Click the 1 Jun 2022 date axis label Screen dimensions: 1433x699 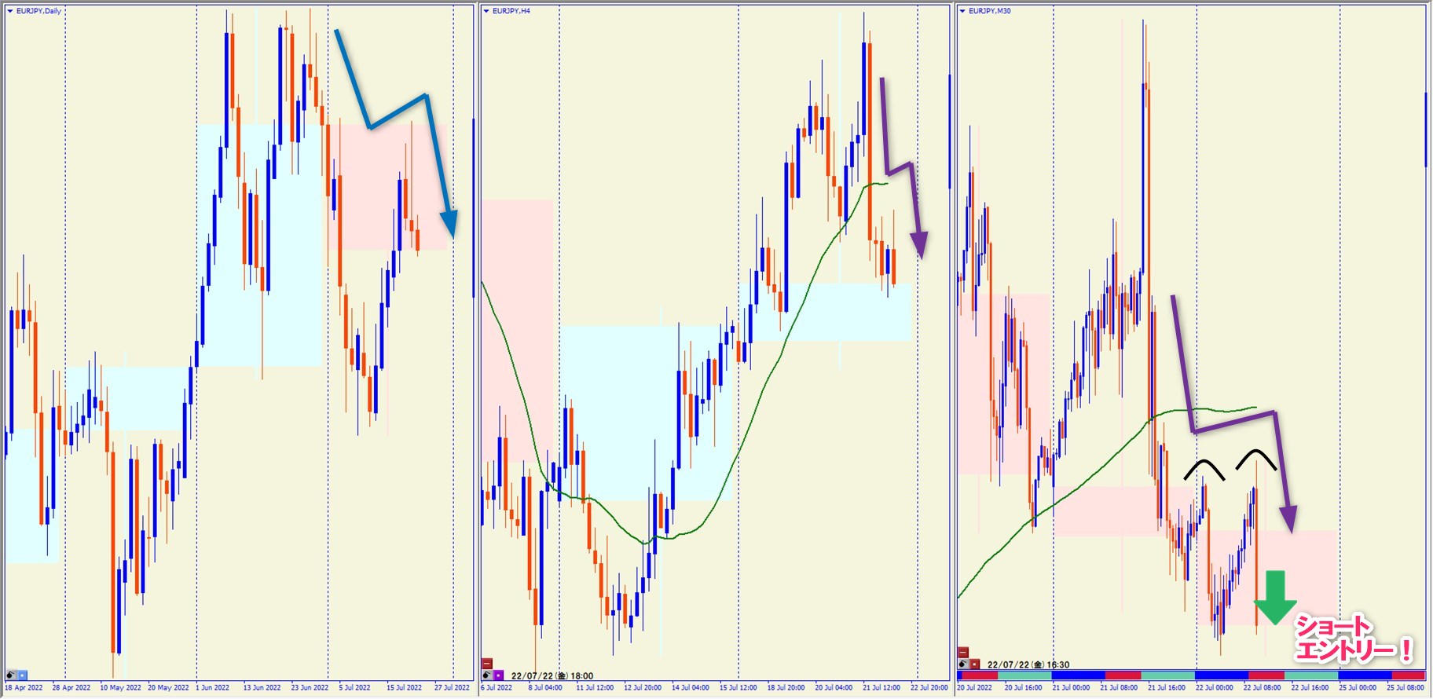click(x=213, y=688)
